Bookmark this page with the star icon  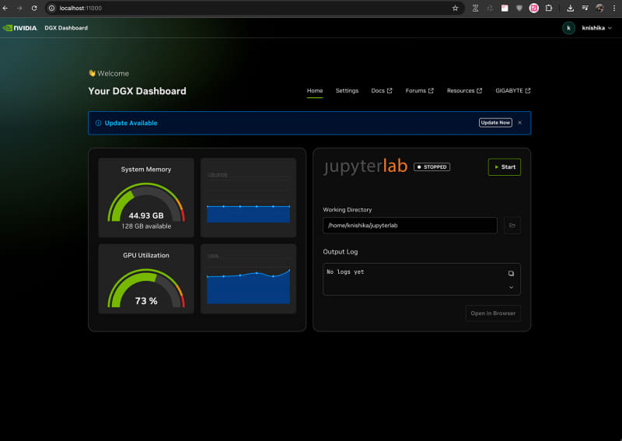[456, 8]
